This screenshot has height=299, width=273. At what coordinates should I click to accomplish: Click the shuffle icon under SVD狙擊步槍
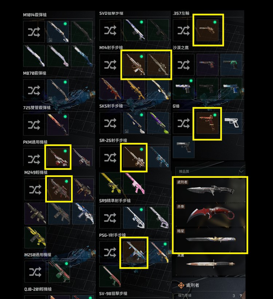click(x=110, y=30)
